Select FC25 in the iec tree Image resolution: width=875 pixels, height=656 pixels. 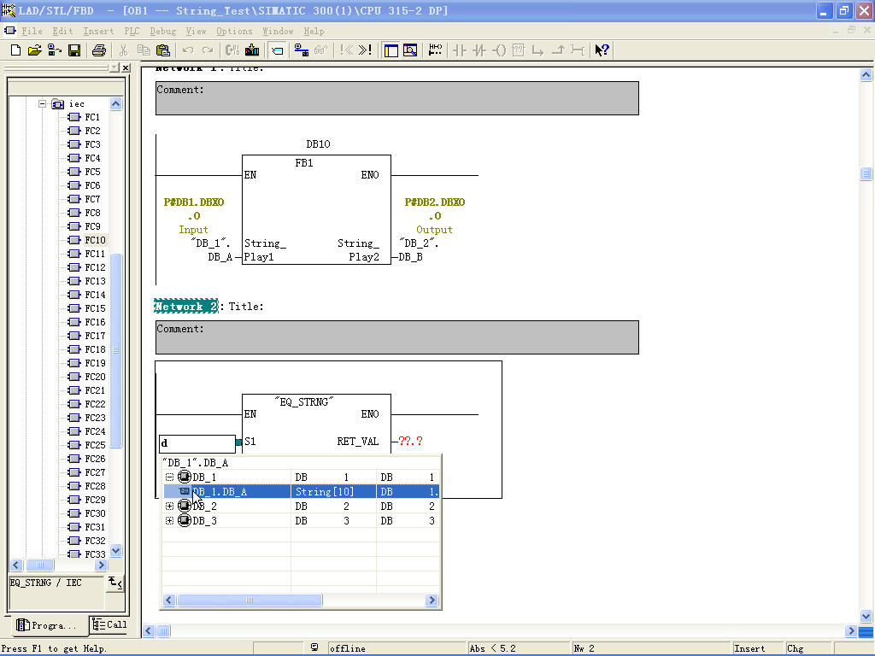point(95,445)
